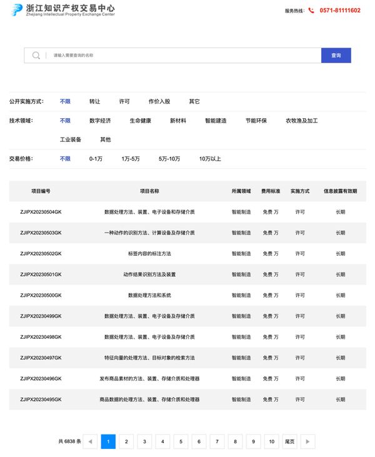
Task: Choose 生命健康 technology field
Action: tap(140, 121)
